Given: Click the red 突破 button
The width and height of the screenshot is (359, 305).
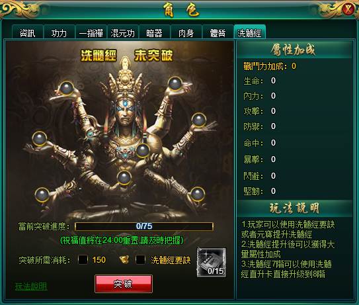Looking at the screenshot, I should point(124,284).
